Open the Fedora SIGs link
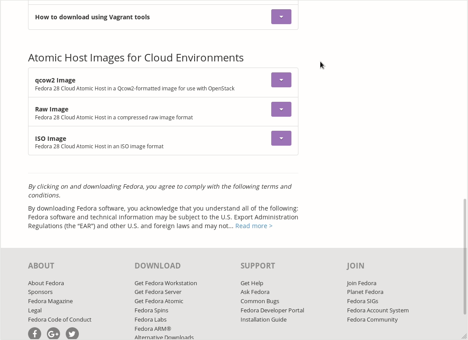The image size is (468, 340). click(x=362, y=301)
